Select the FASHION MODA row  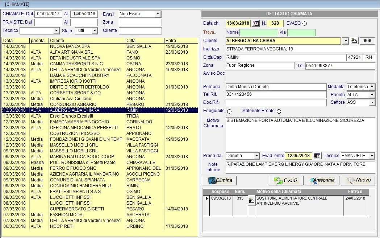[100, 215]
